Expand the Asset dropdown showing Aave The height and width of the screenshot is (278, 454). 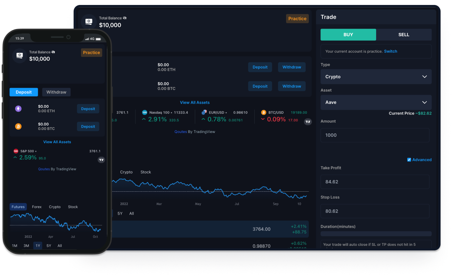pos(376,102)
